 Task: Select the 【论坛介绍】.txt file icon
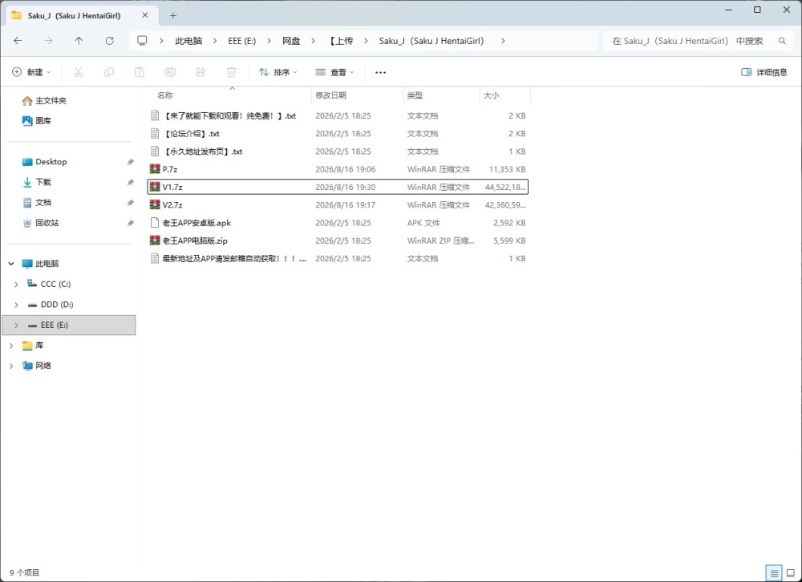point(155,134)
